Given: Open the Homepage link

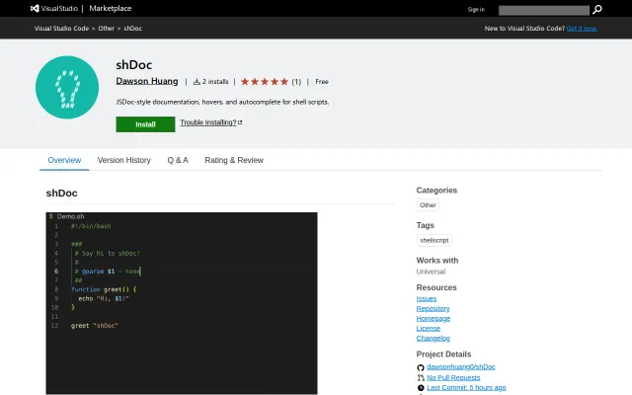Looking at the screenshot, I should [x=434, y=318].
